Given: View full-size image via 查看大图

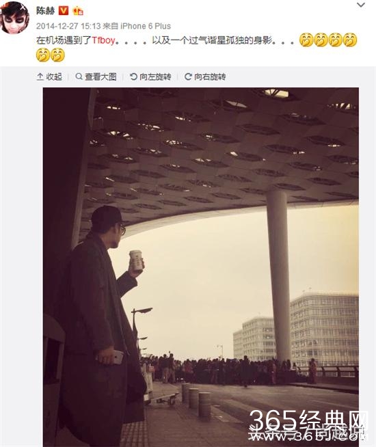Looking at the screenshot, I should (96, 77).
